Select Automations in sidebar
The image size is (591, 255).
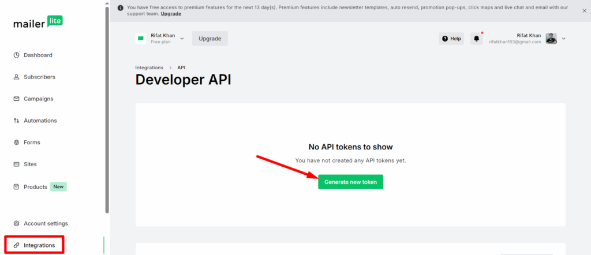(x=40, y=121)
